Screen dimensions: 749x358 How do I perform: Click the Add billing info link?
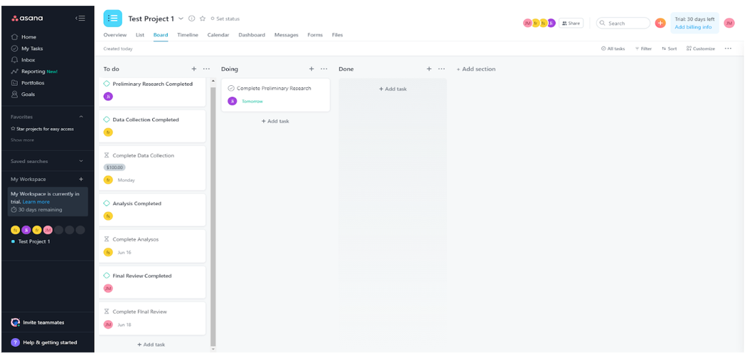tap(693, 27)
